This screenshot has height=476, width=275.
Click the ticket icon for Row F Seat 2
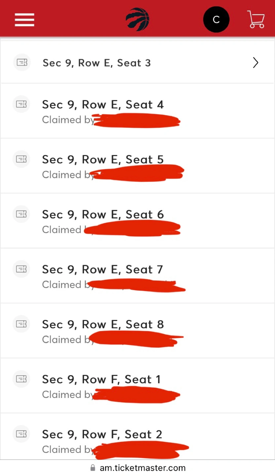[x=21, y=433]
